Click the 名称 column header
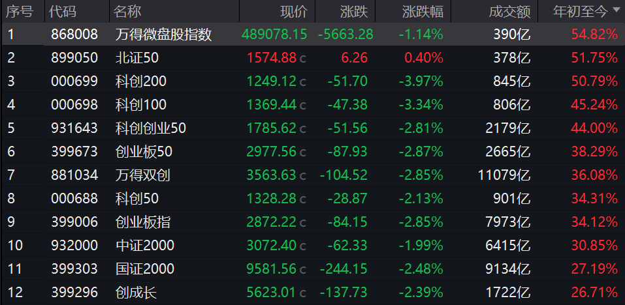 [x=127, y=11]
